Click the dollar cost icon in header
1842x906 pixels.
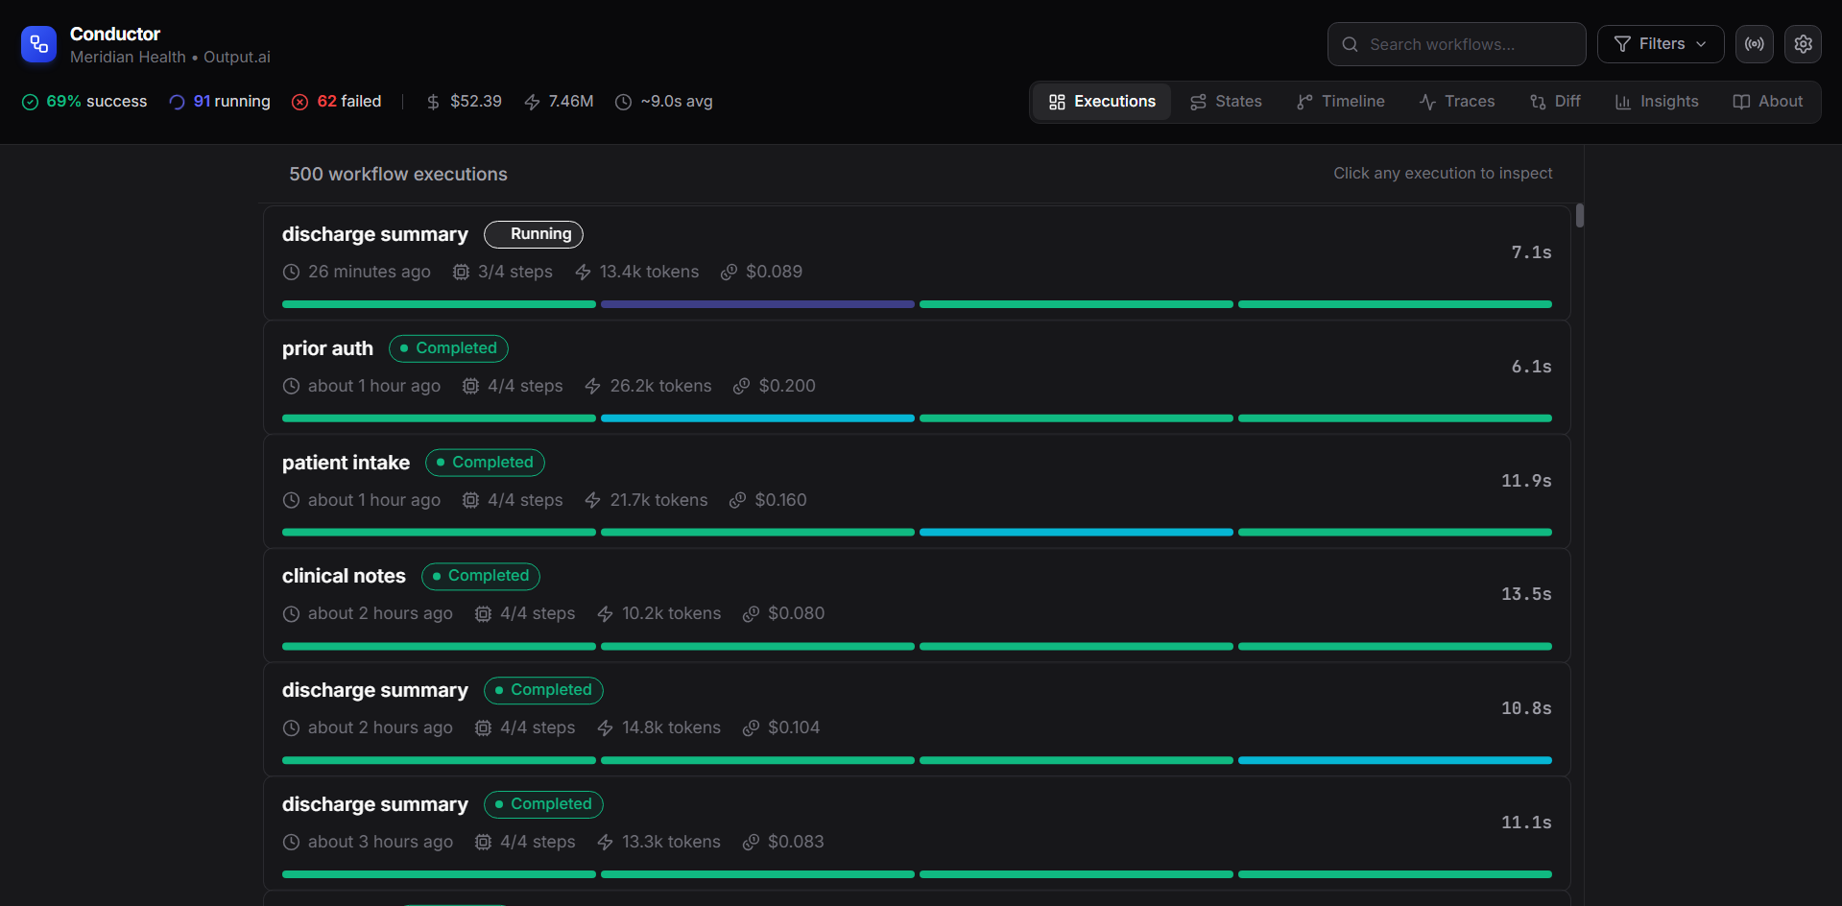pos(433,102)
